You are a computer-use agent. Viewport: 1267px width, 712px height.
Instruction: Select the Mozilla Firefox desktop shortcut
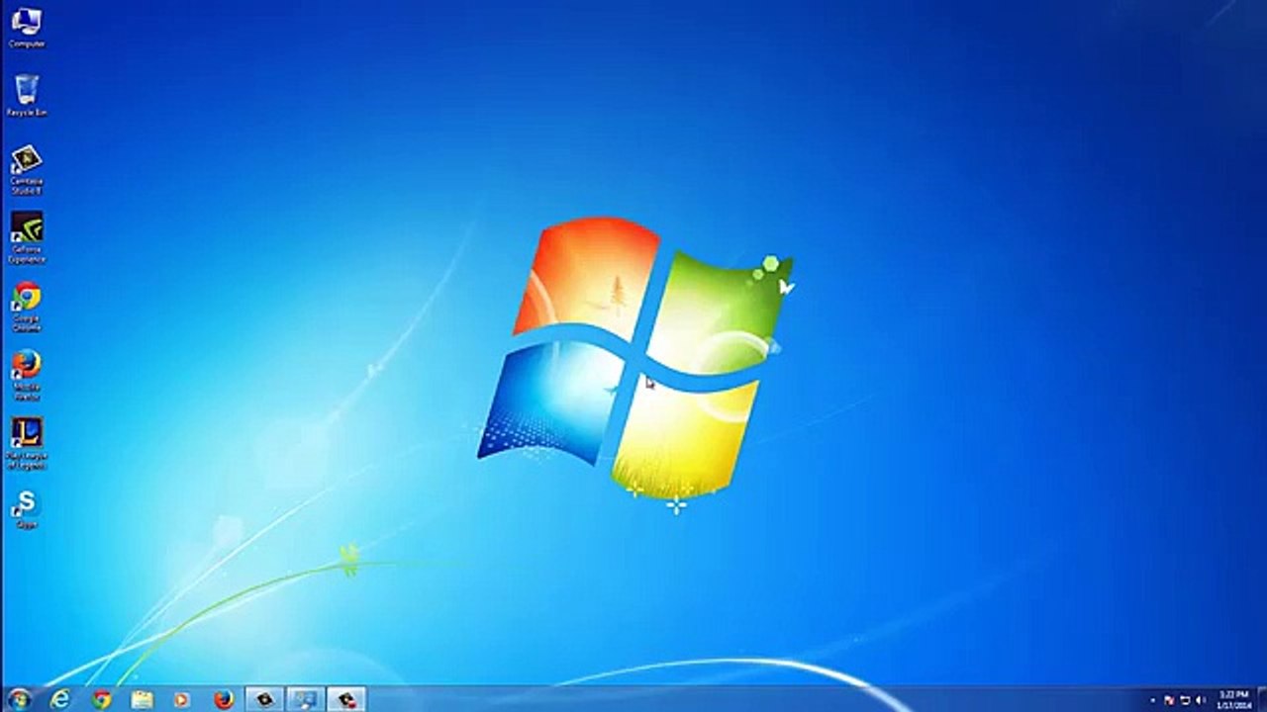[x=27, y=375]
